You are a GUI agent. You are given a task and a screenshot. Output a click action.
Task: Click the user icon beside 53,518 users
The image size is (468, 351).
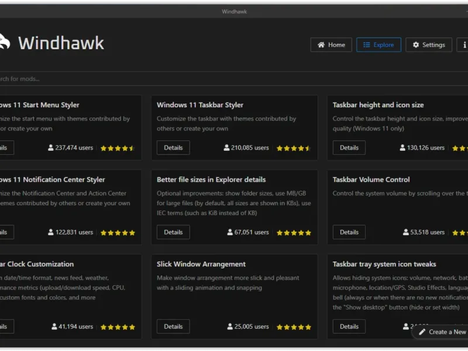click(x=406, y=232)
